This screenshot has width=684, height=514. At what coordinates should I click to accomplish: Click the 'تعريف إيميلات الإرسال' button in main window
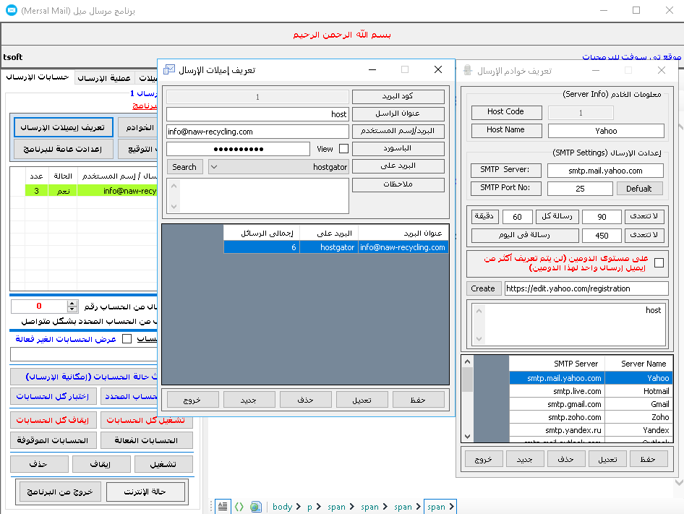pos(63,127)
